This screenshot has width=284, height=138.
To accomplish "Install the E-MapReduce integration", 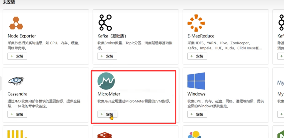I will pos(197,56).
